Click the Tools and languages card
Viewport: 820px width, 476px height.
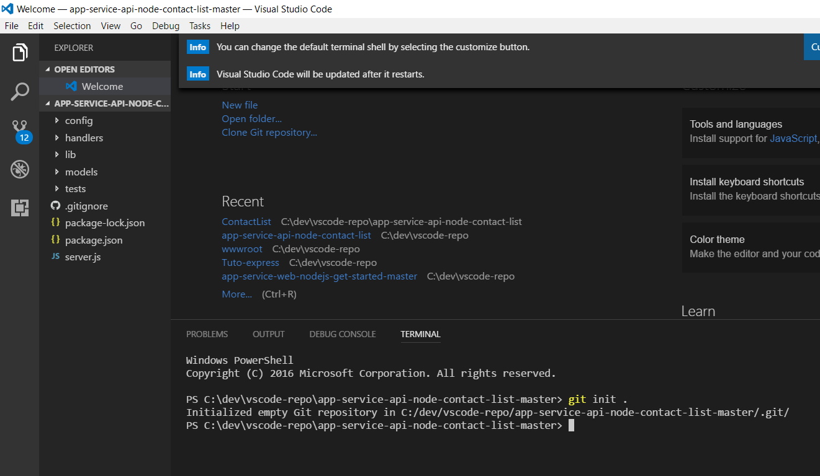[751, 131]
